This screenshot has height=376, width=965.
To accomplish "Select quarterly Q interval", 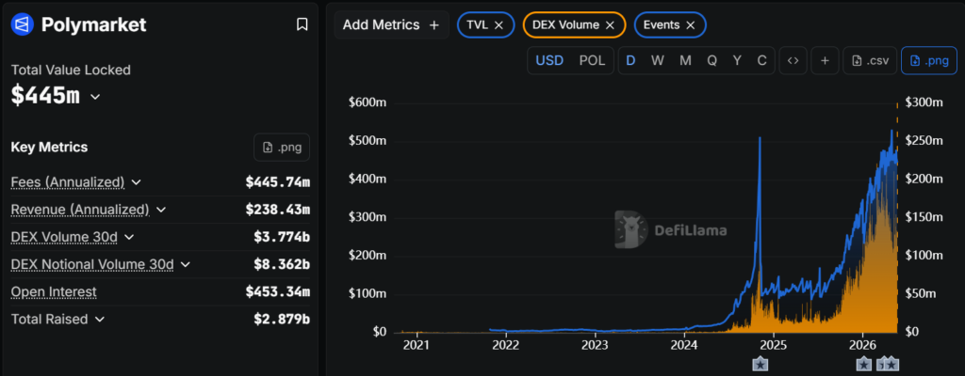I will click(711, 61).
